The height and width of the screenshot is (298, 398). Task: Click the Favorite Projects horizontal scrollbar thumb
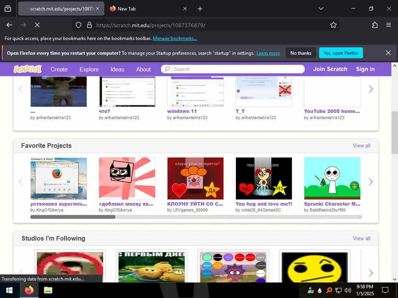tap(73, 217)
